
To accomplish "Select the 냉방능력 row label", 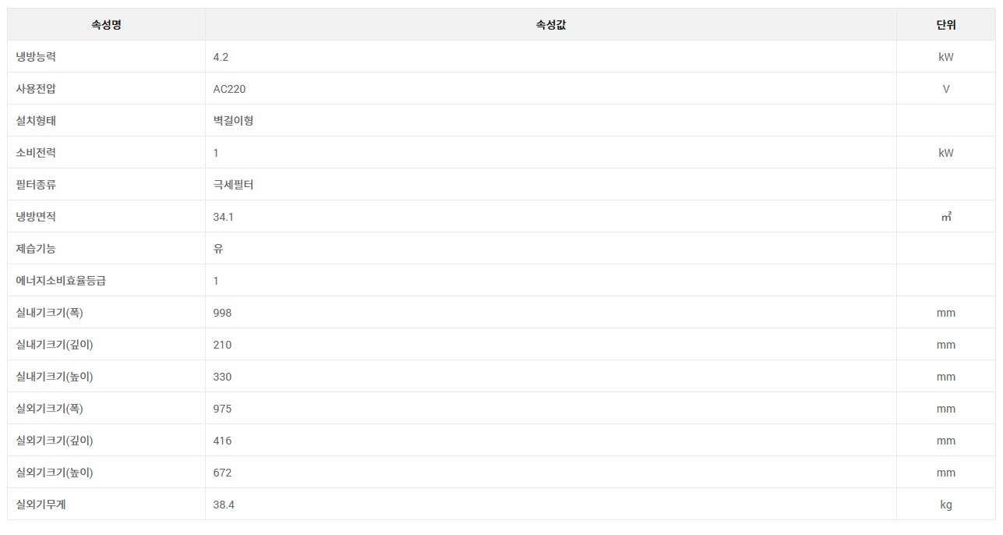I will tap(36, 57).
